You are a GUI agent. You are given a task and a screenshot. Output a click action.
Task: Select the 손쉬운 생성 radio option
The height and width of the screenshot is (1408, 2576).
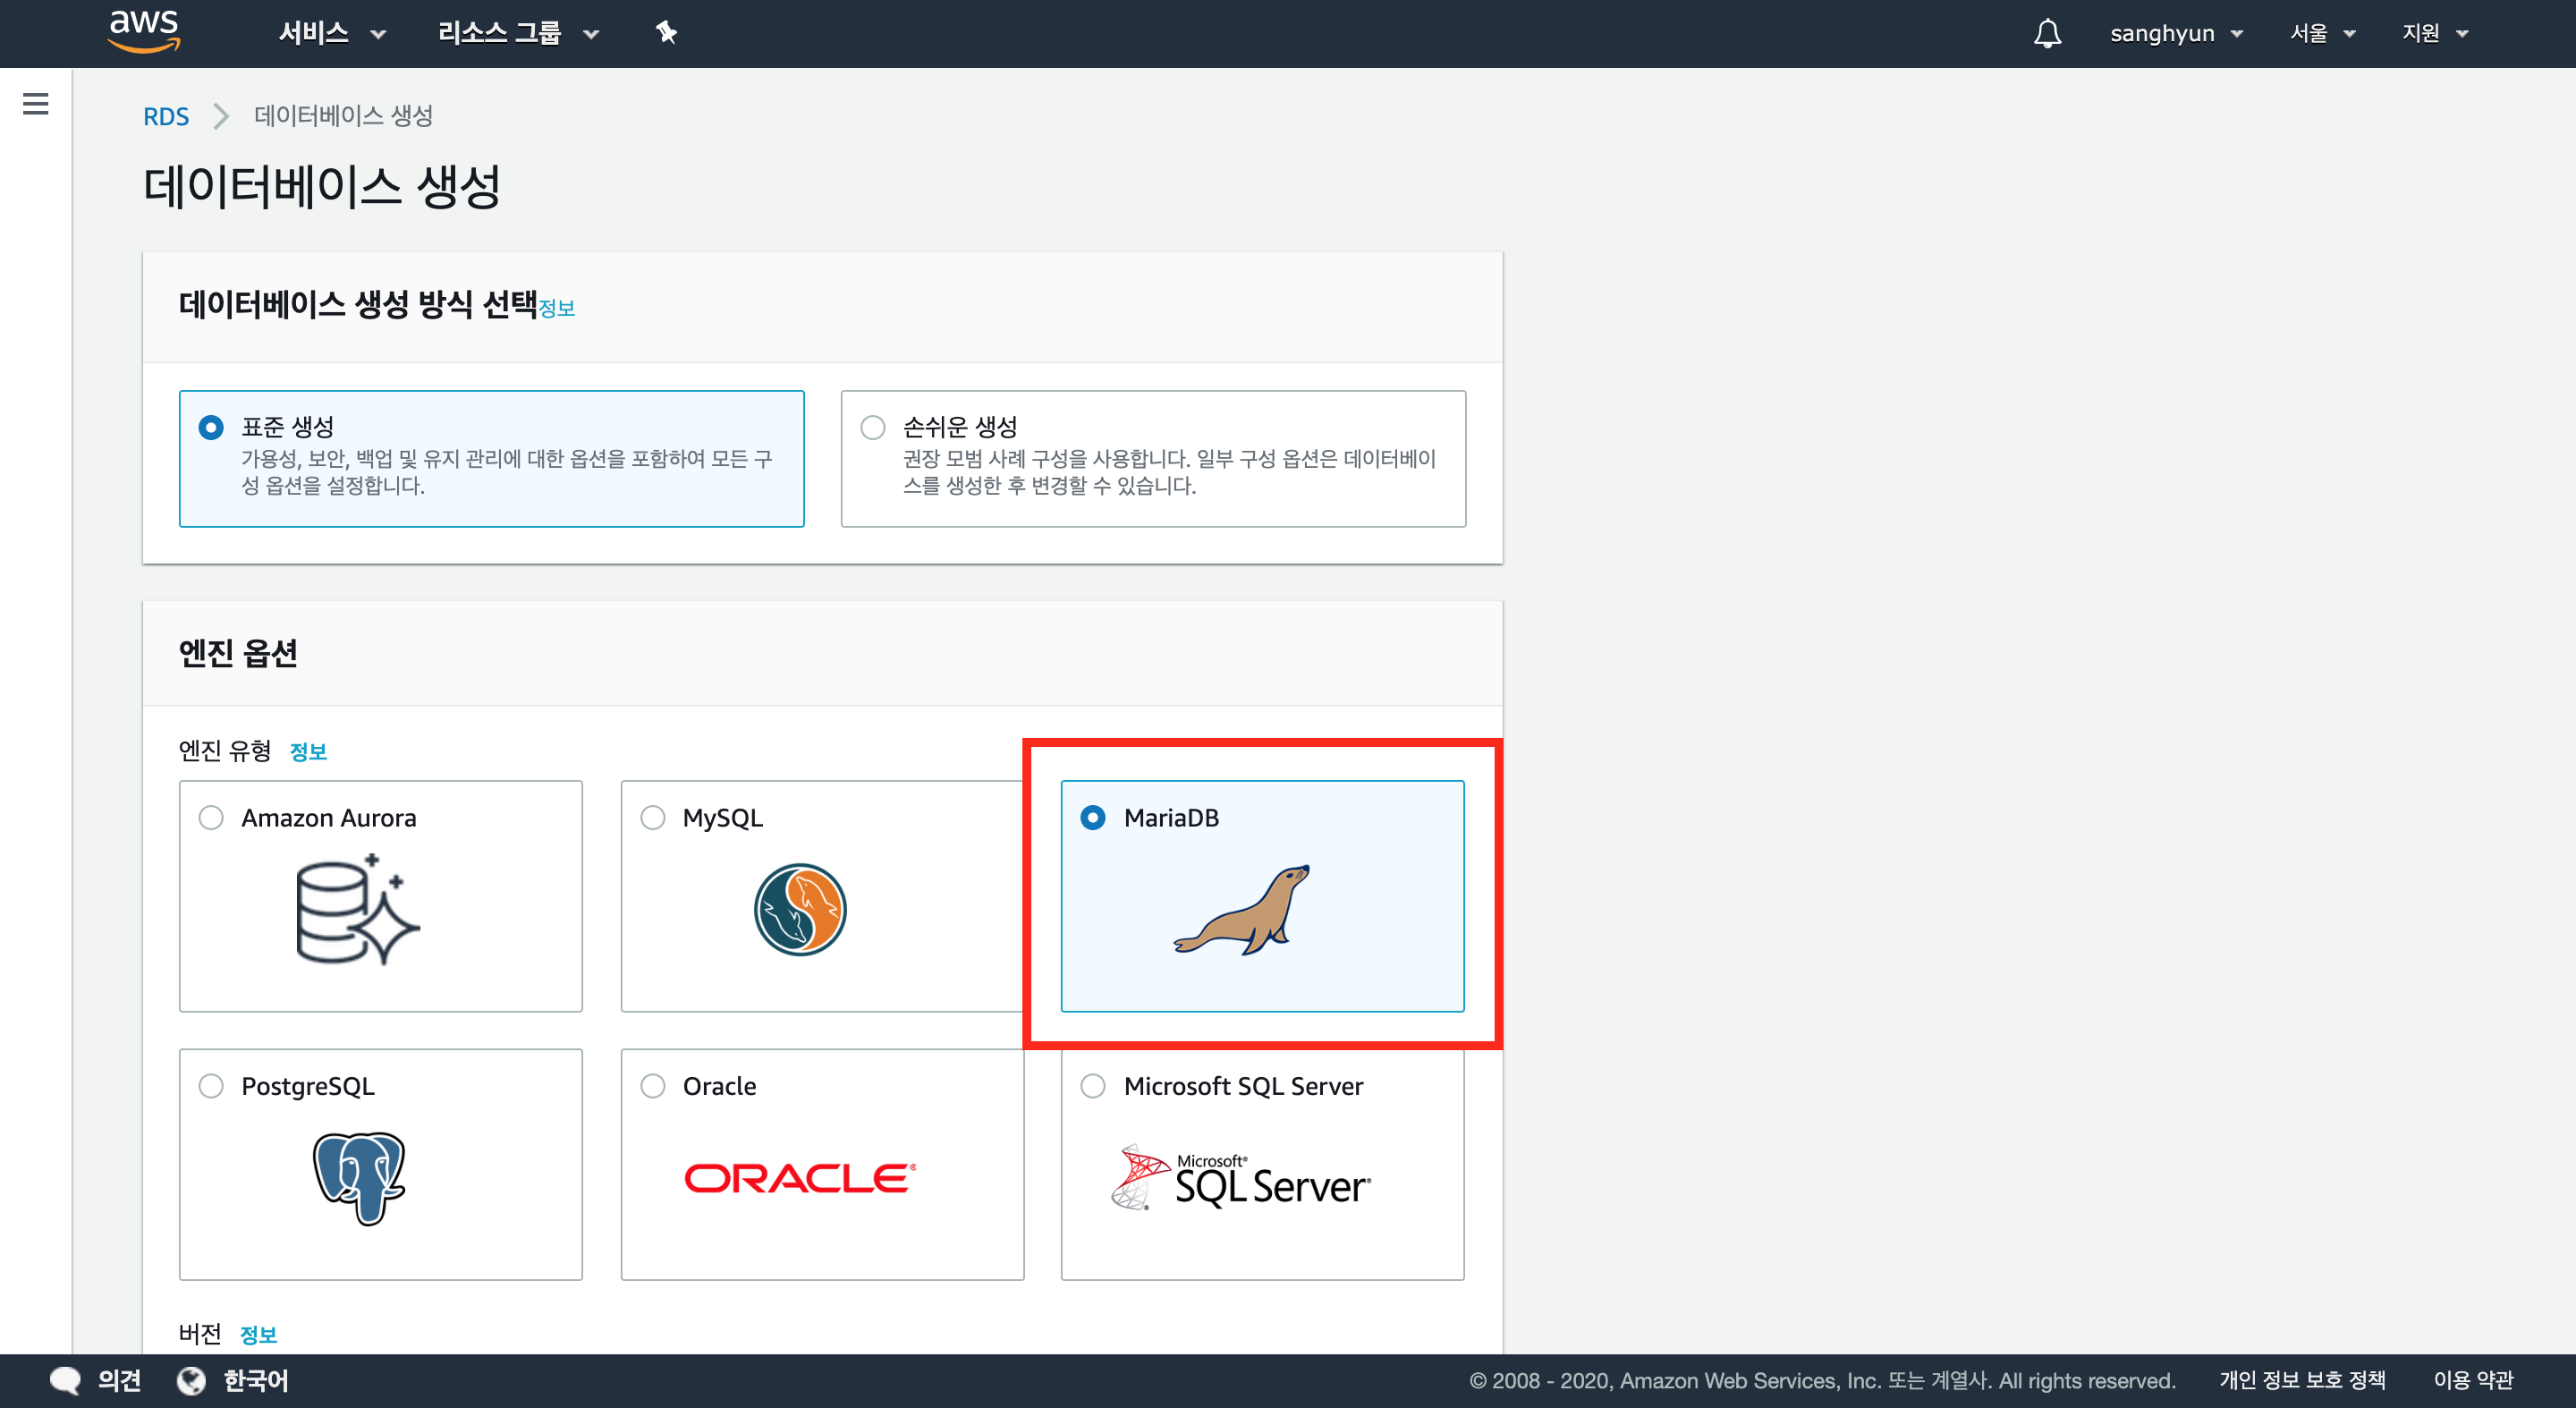point(873,427)
